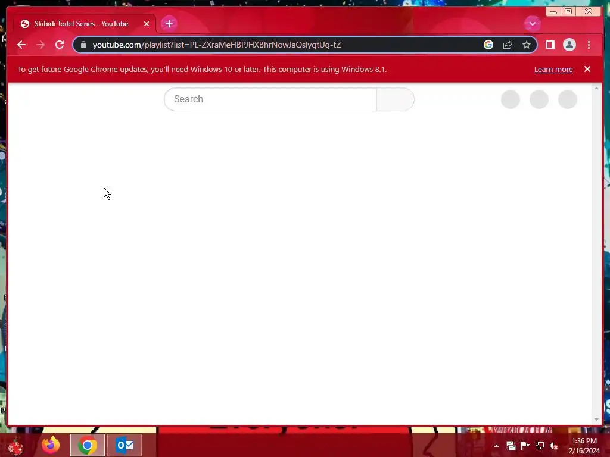Dismiss the Chrome update warning banner
The image size is (610, 457).
[587, 69]
